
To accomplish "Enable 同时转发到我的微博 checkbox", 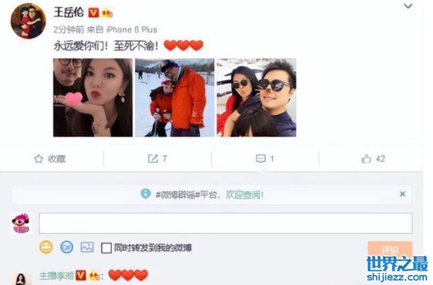I will (106, 248).
